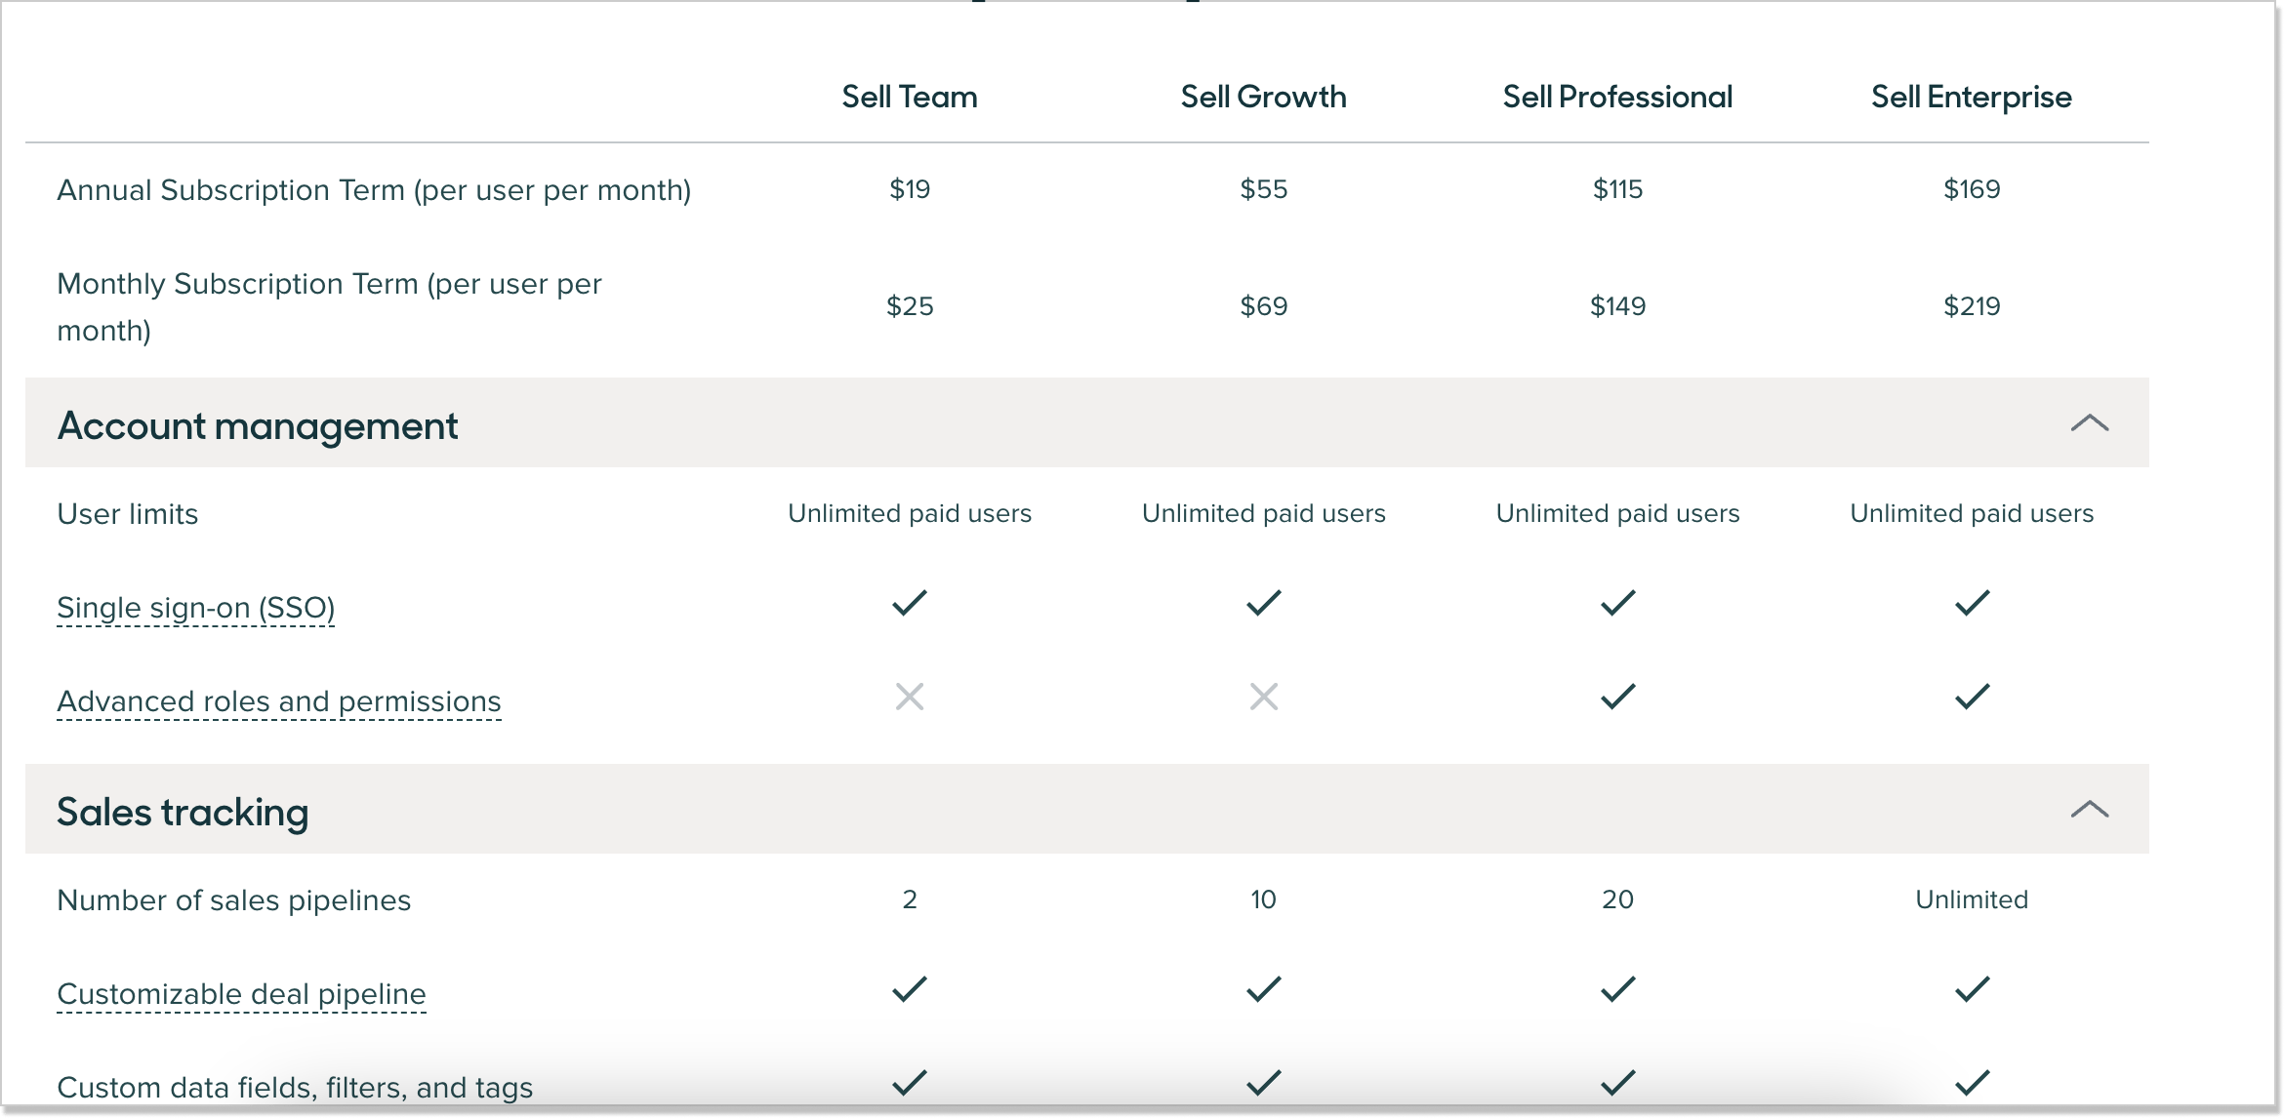Click the Sell Growth $55 annual price
Image resolution: width=2284 pixels, height=1118 pixels.
pyautogui.click(x=1263, y=189)
